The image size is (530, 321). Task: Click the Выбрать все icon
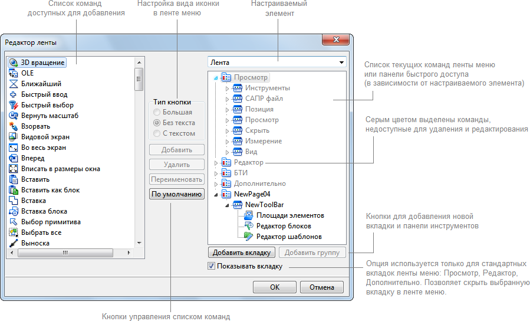tap(13, 232)
